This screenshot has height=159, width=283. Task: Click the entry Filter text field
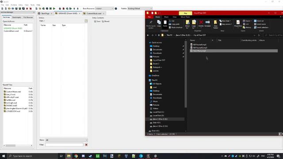click(64, 144)
